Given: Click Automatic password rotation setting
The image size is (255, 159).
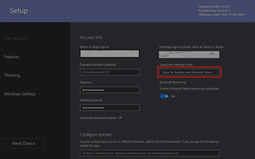Looking at the screenshot, I should (x=101, y=118).
